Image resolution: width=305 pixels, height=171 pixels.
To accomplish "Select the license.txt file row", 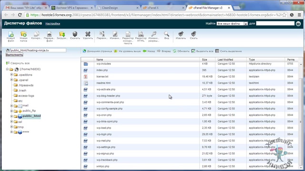I will (190, 76).
